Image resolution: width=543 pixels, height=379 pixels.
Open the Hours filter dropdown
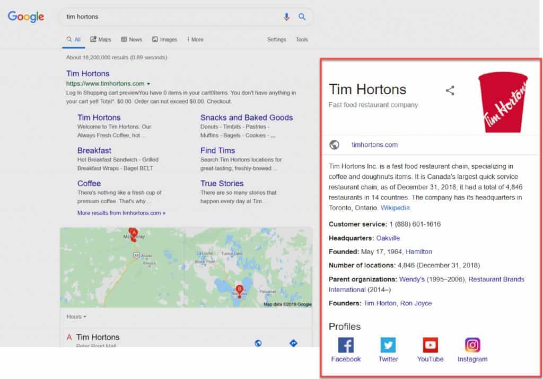76,317
